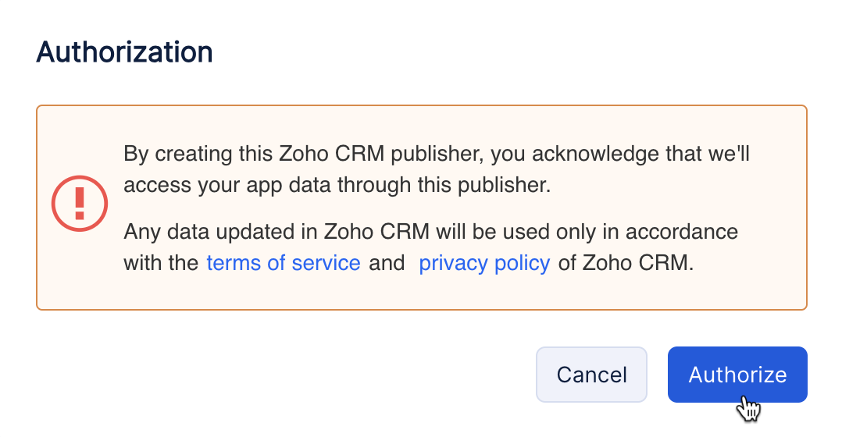Confirm access by clicking Authorize

tap(737, 375)
